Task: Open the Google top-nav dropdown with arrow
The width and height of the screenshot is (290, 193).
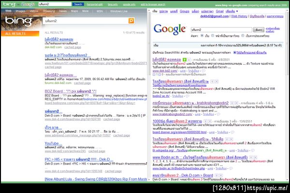Action: point(232,11)
